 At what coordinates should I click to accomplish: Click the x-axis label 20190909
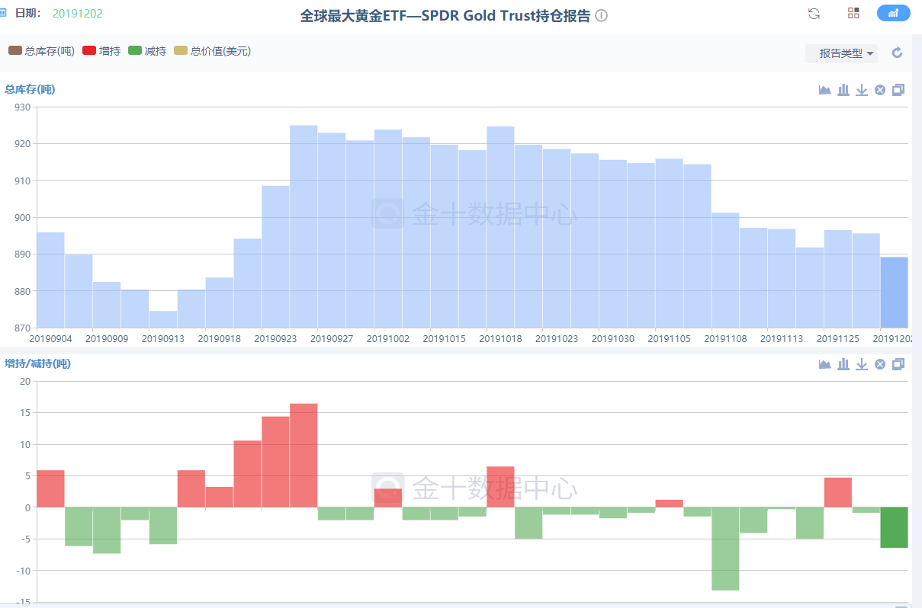107,338
